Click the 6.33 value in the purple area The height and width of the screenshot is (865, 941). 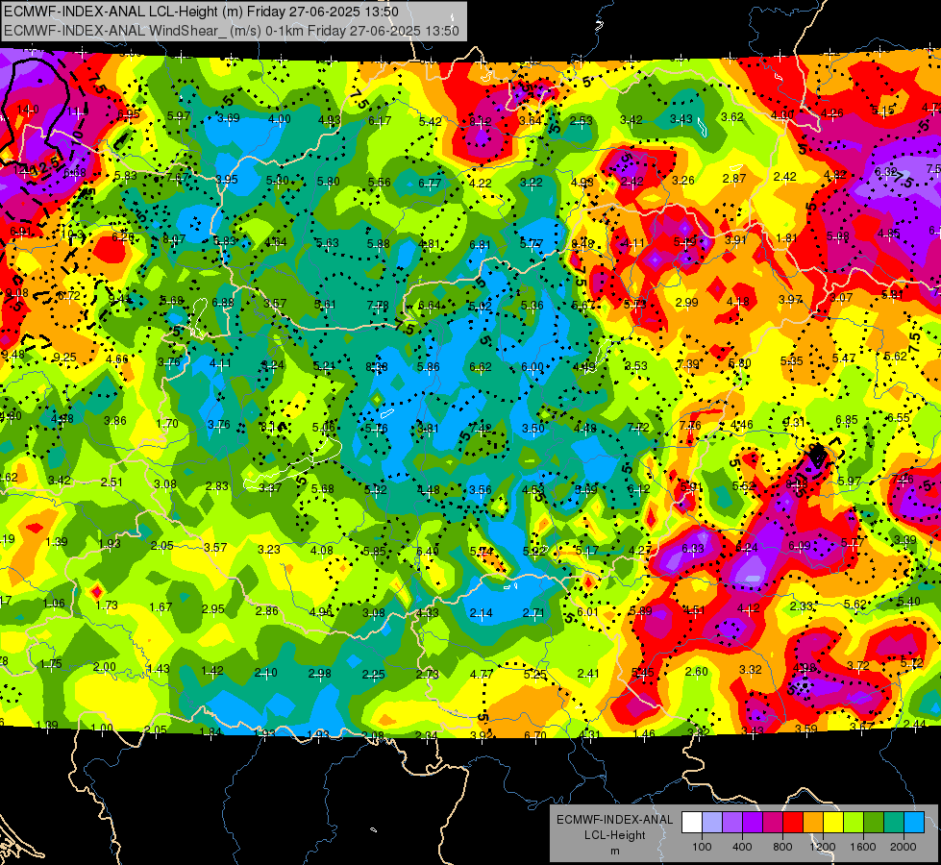[693, 548]
